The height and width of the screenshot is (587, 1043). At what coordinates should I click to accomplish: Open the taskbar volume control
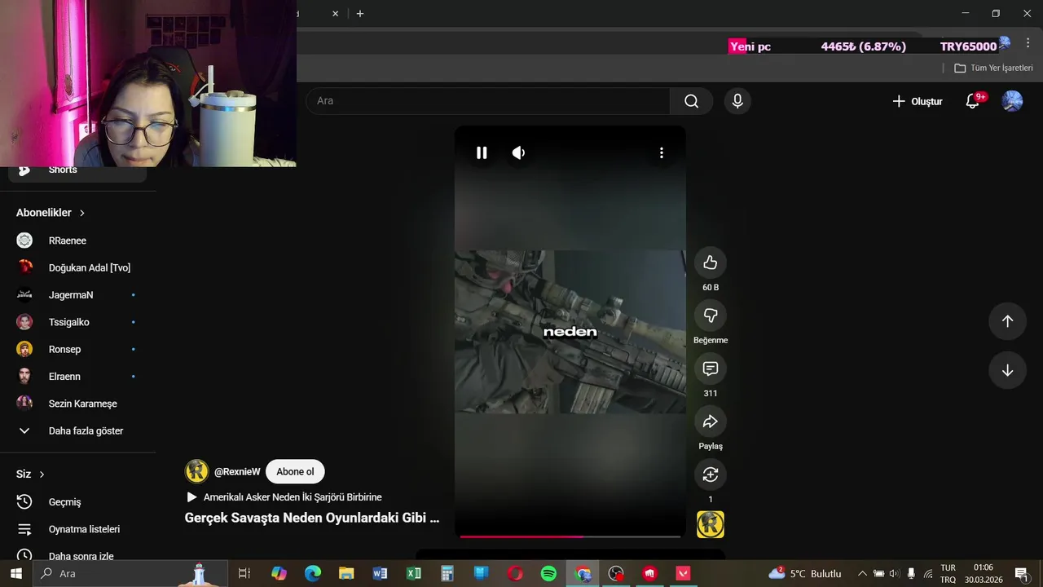[x=894, y=573]
